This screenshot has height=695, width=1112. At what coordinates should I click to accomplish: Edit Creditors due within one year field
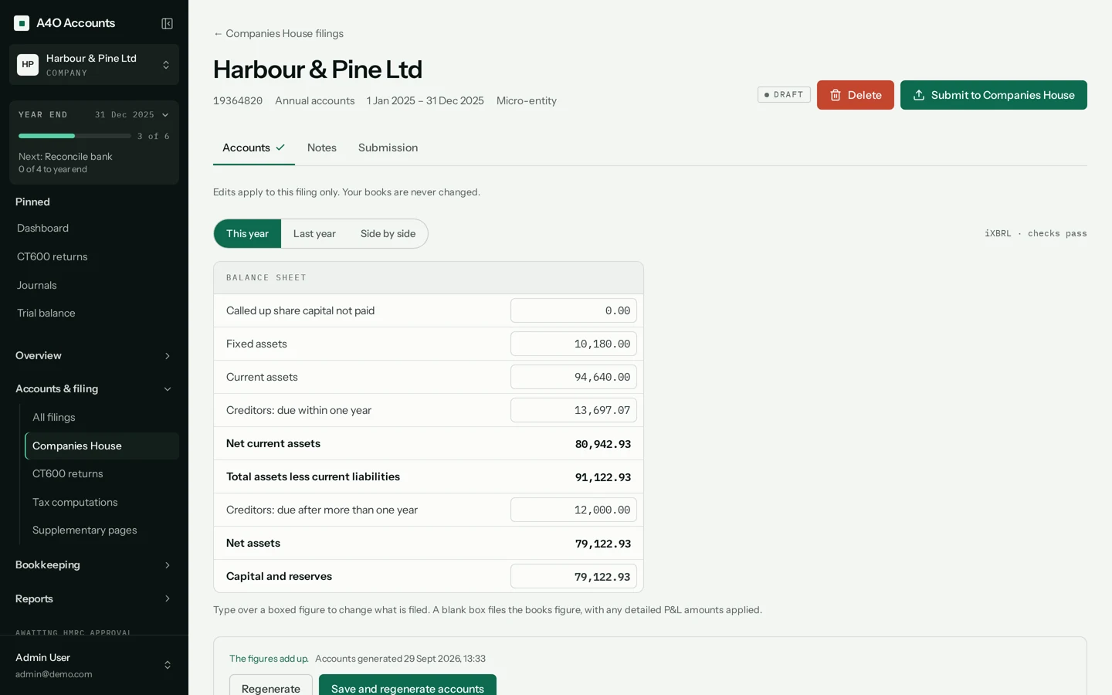(x=574, y=410)
